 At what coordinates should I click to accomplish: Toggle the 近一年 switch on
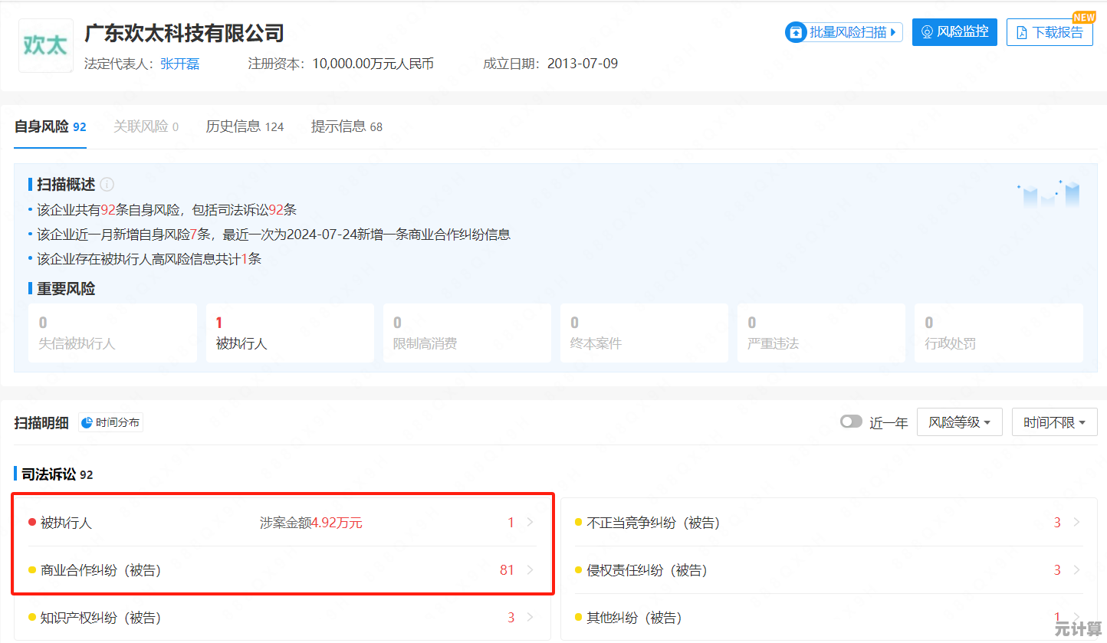(x=851, y=421)
